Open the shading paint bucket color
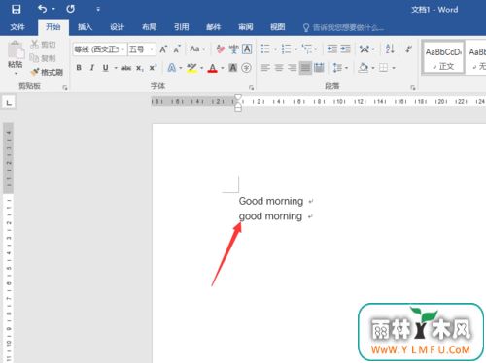Viewport: 486px width, 363px height. click(x=364, y=68)
